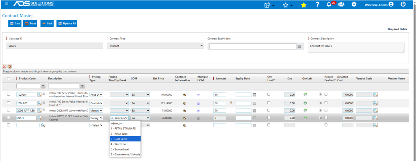Open the Product Code filter funnel icon
The width and height of the screenshot is (416, 161).
[43, 86]
